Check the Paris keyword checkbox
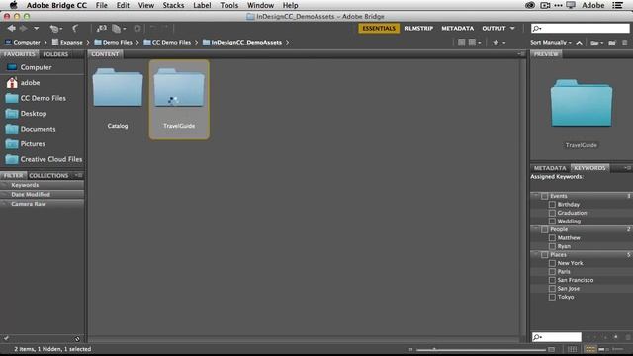This screenshot has width=633, height=356. tap(552, 272)
